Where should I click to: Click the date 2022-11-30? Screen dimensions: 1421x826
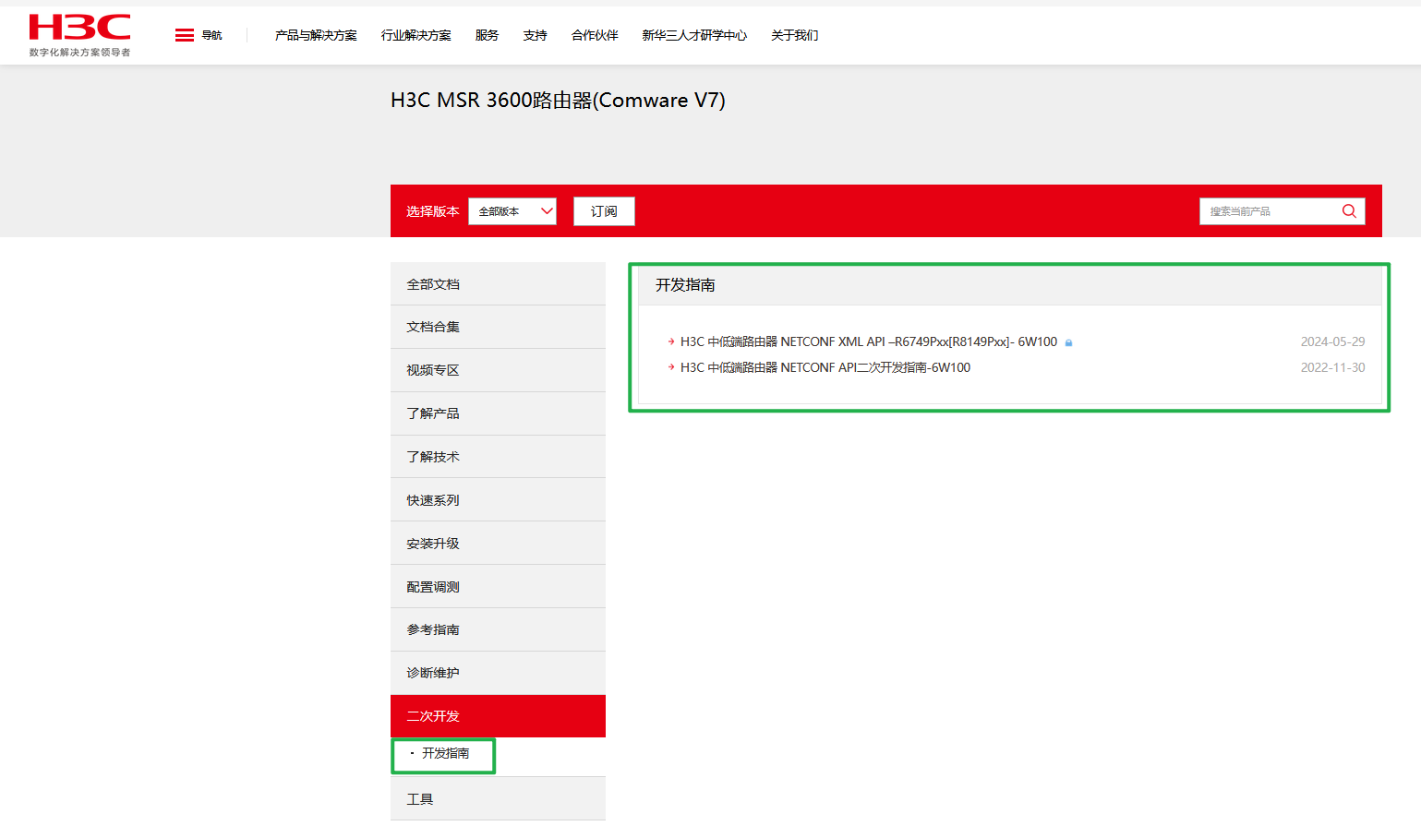[1332, 367]
